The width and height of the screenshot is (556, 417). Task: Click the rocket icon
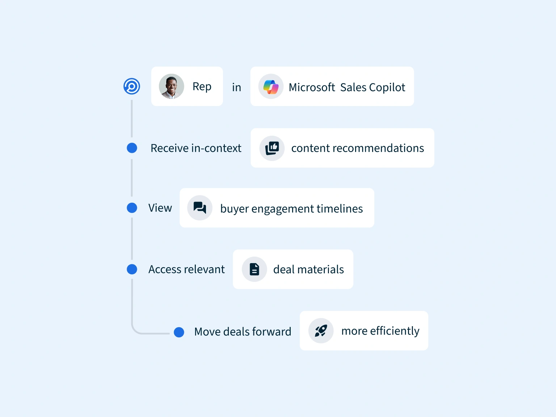click(321, 330)
